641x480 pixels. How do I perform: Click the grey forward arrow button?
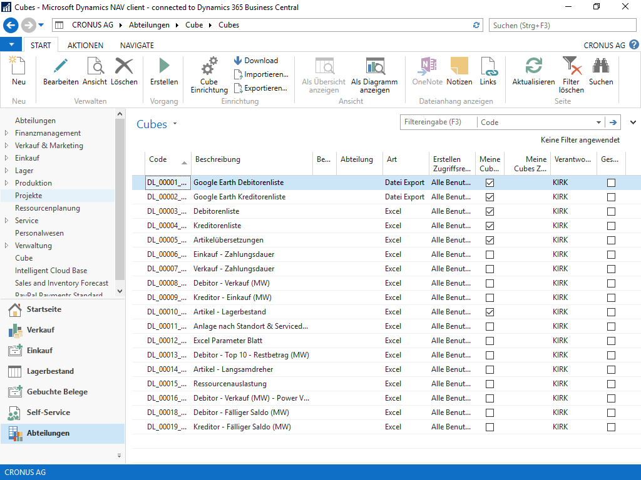pyautogui.click(x=28, y=25)
